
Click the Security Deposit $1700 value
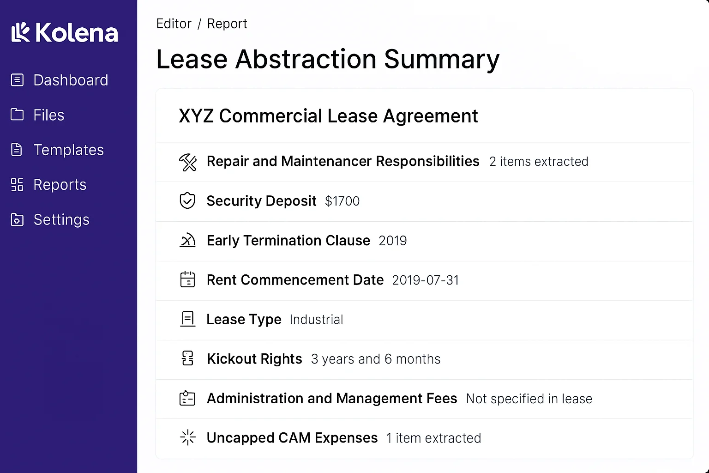[x=342, y=200]
